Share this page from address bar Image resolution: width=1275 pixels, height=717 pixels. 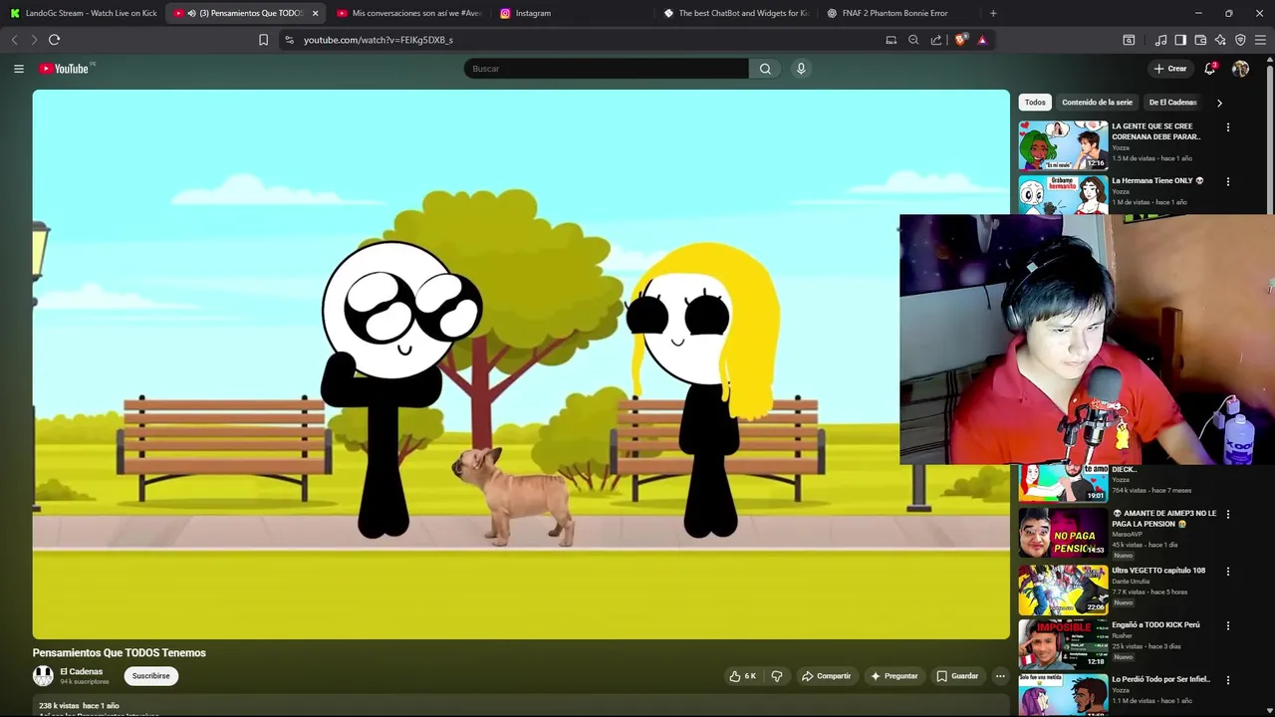tap(936, 40)
